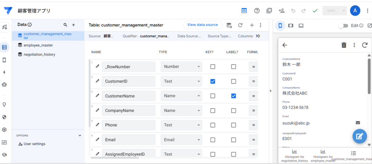This screenshot has height=164, width=372.
Task: Open type dropdown for Email column
Action: [x=181, y=140]
